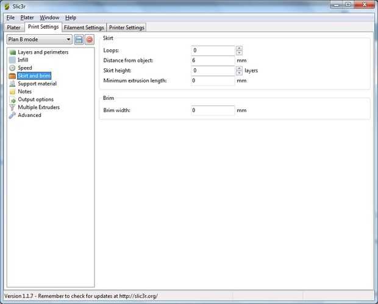
Task: Open Support material settings
Action: coord(37,83)
